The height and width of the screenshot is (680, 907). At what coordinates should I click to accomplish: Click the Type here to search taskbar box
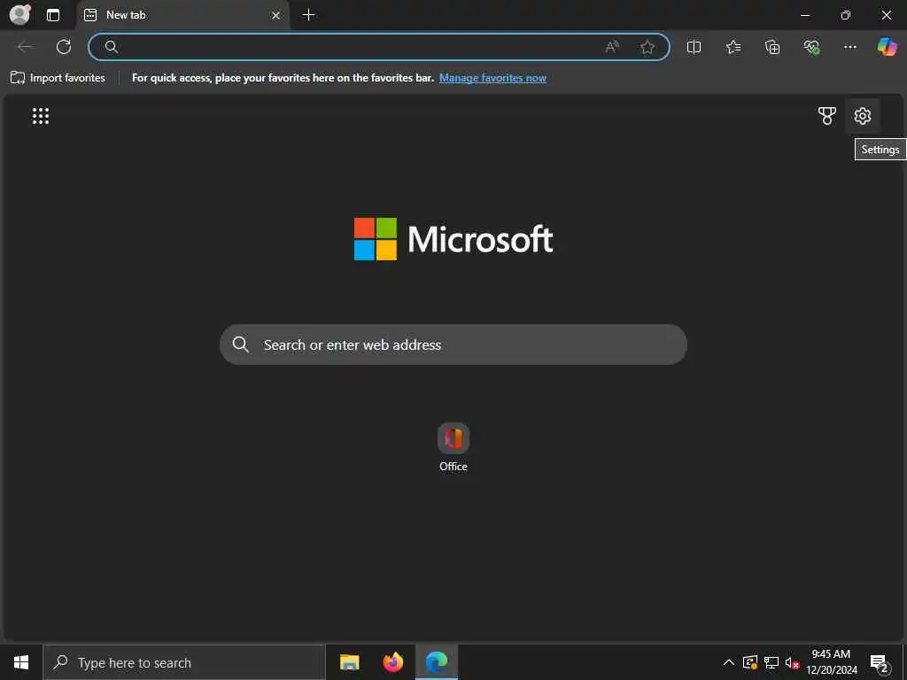point(184,662)
